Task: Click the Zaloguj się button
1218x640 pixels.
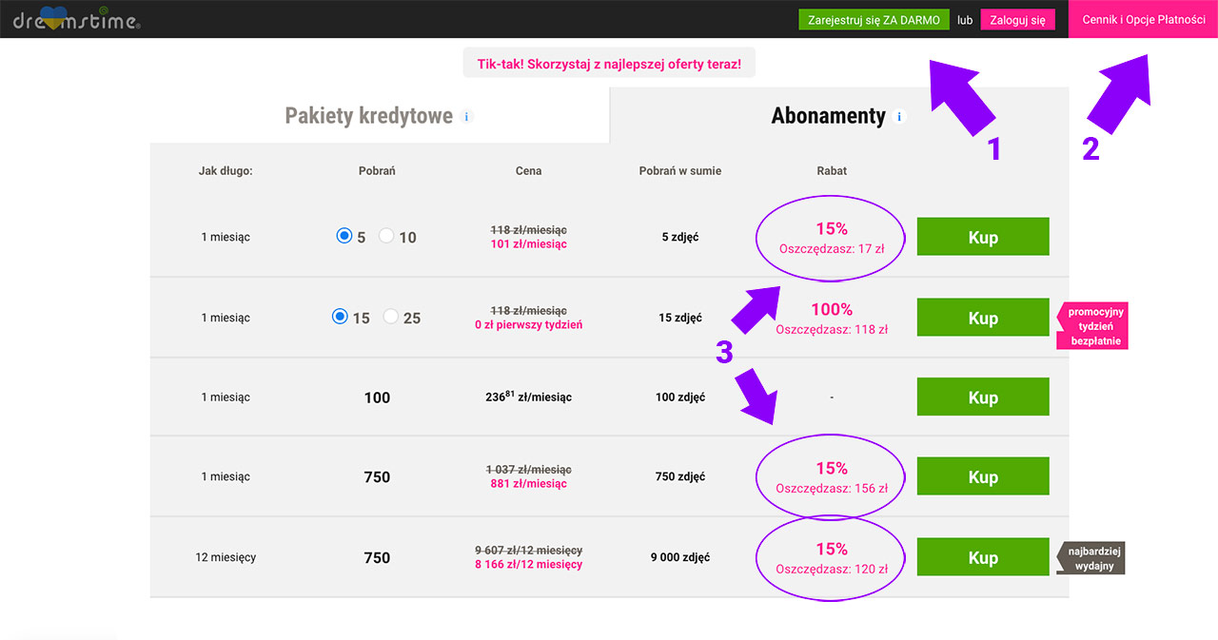Action: pyautogui.click(x=1017, y=20)
